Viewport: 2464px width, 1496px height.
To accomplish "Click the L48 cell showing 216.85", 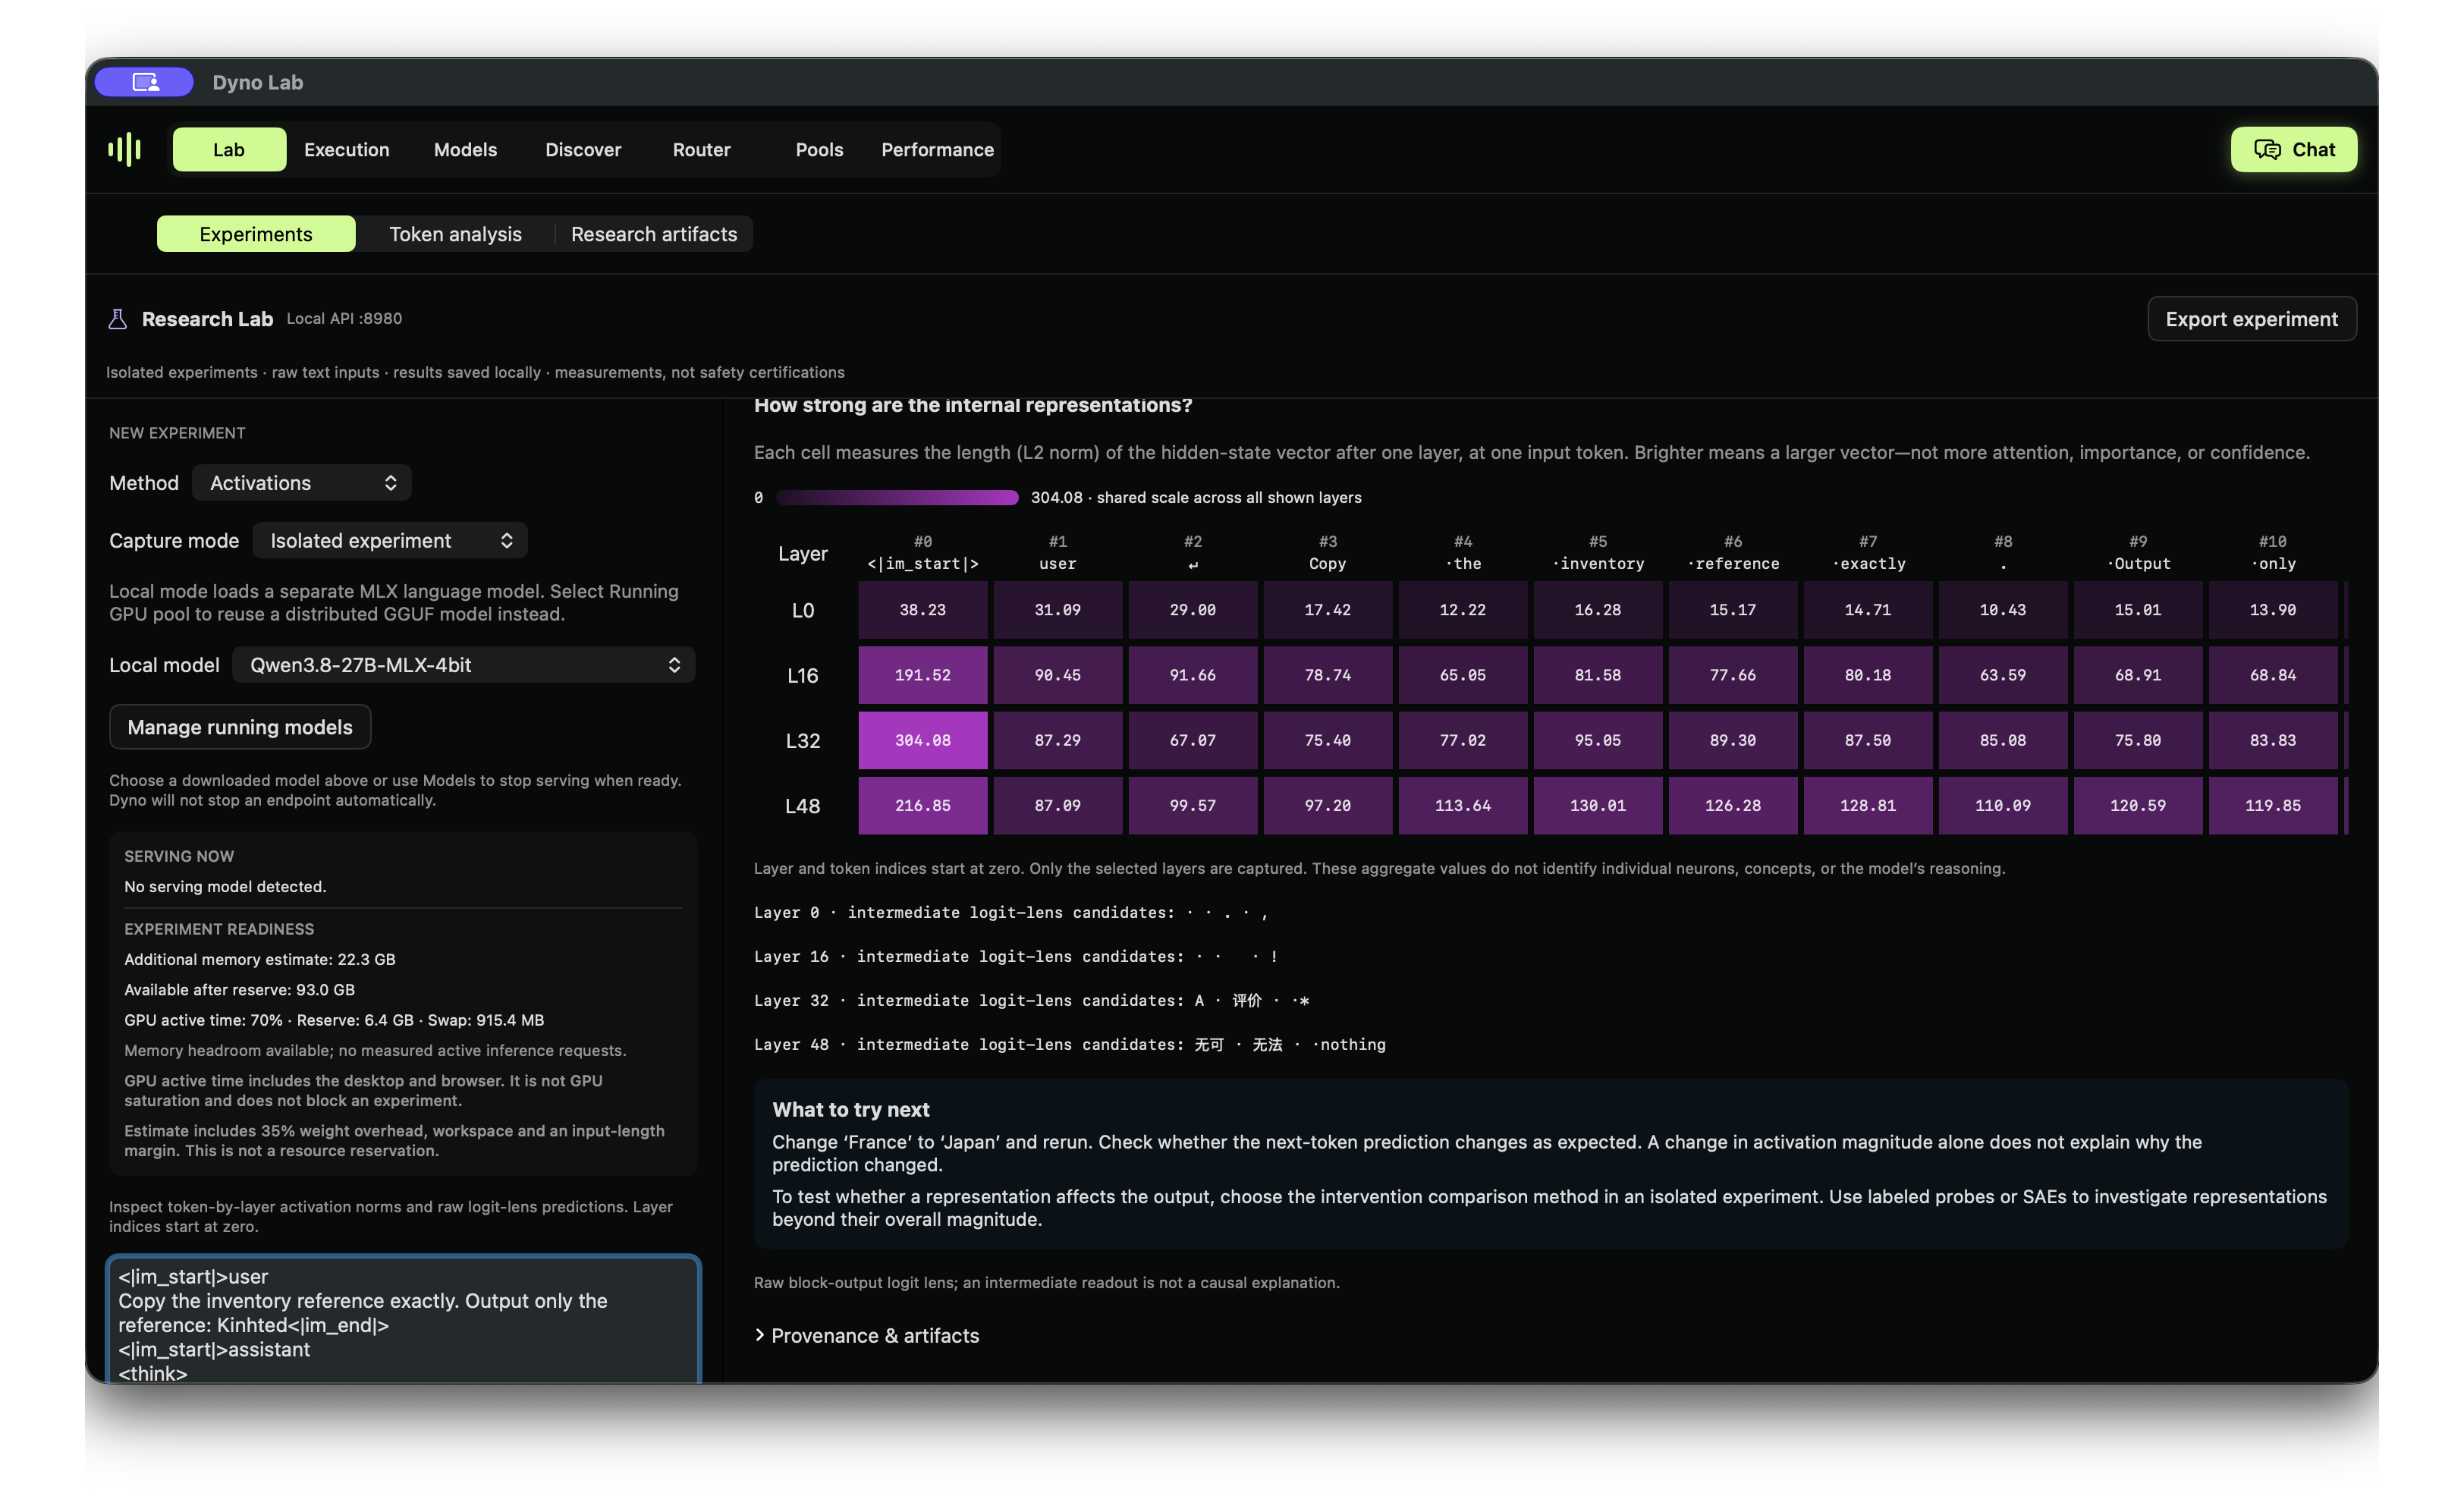I will 922,806.
